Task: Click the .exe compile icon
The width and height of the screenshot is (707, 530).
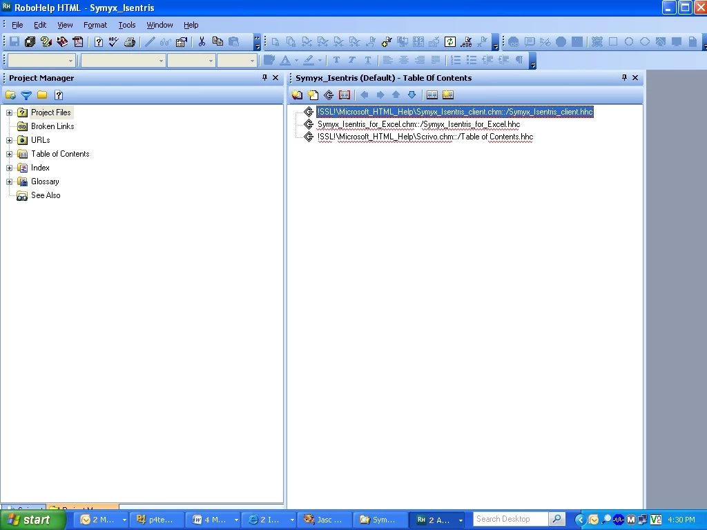Action: tap(466, 42)
